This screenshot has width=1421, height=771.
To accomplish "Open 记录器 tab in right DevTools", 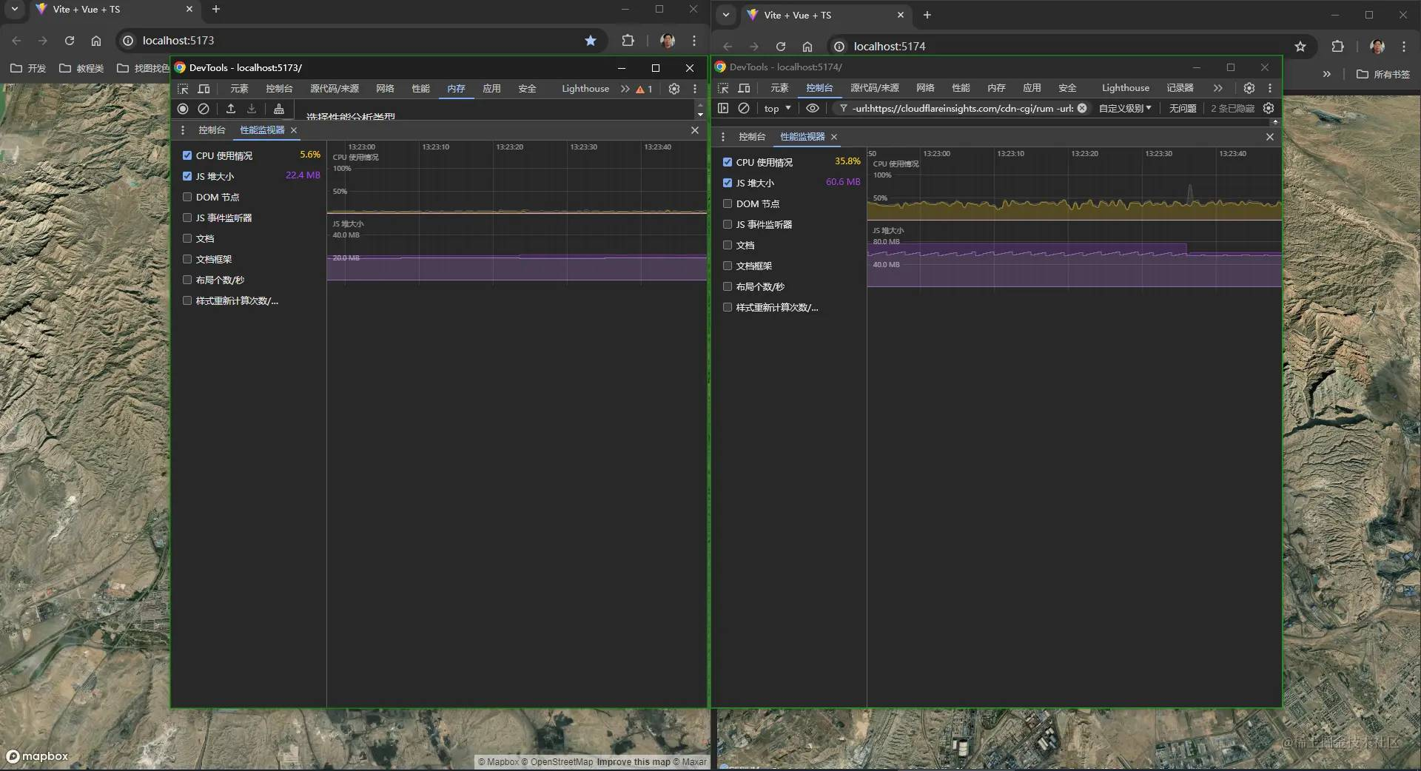I will pos(1180,88).
